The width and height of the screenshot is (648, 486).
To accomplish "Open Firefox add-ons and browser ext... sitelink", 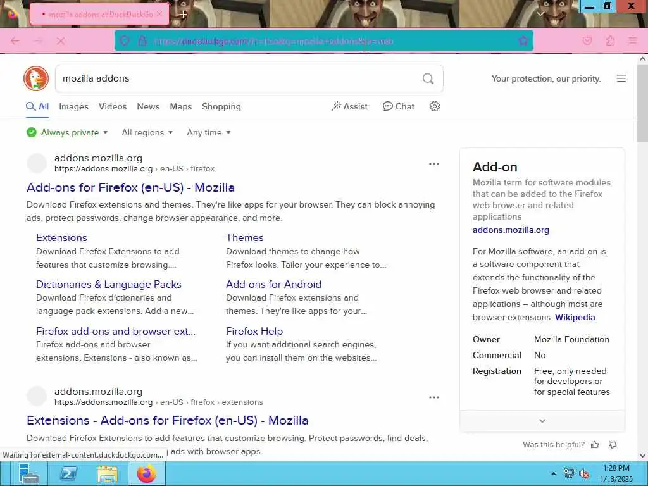I will 116,331.
